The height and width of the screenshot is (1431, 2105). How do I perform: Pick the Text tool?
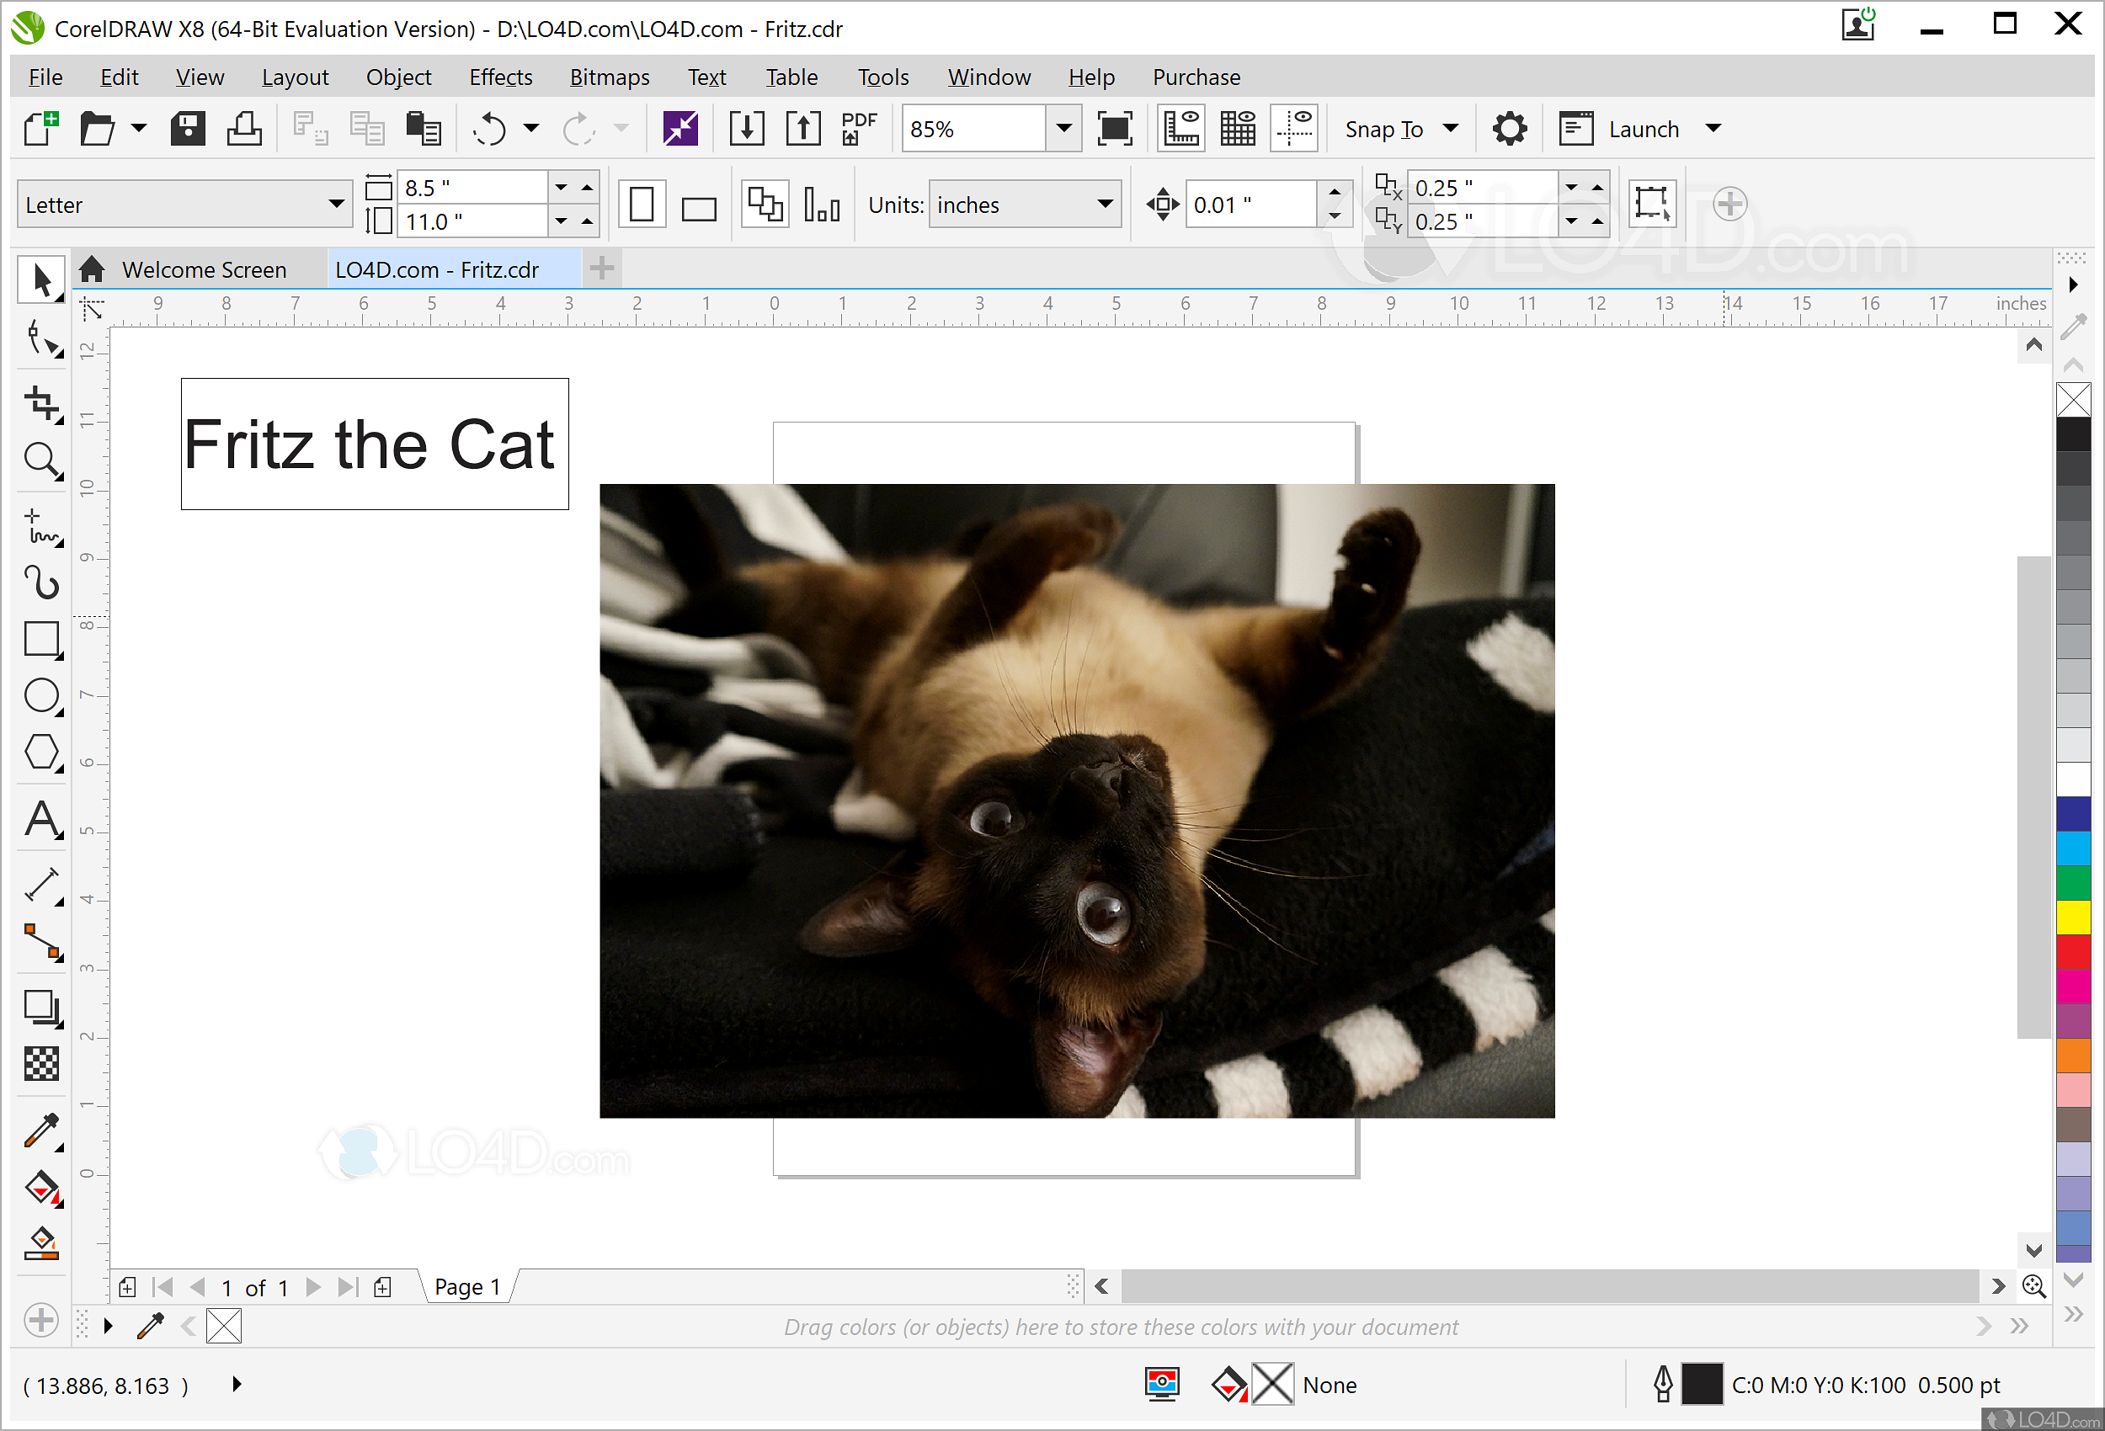point(40,820)
